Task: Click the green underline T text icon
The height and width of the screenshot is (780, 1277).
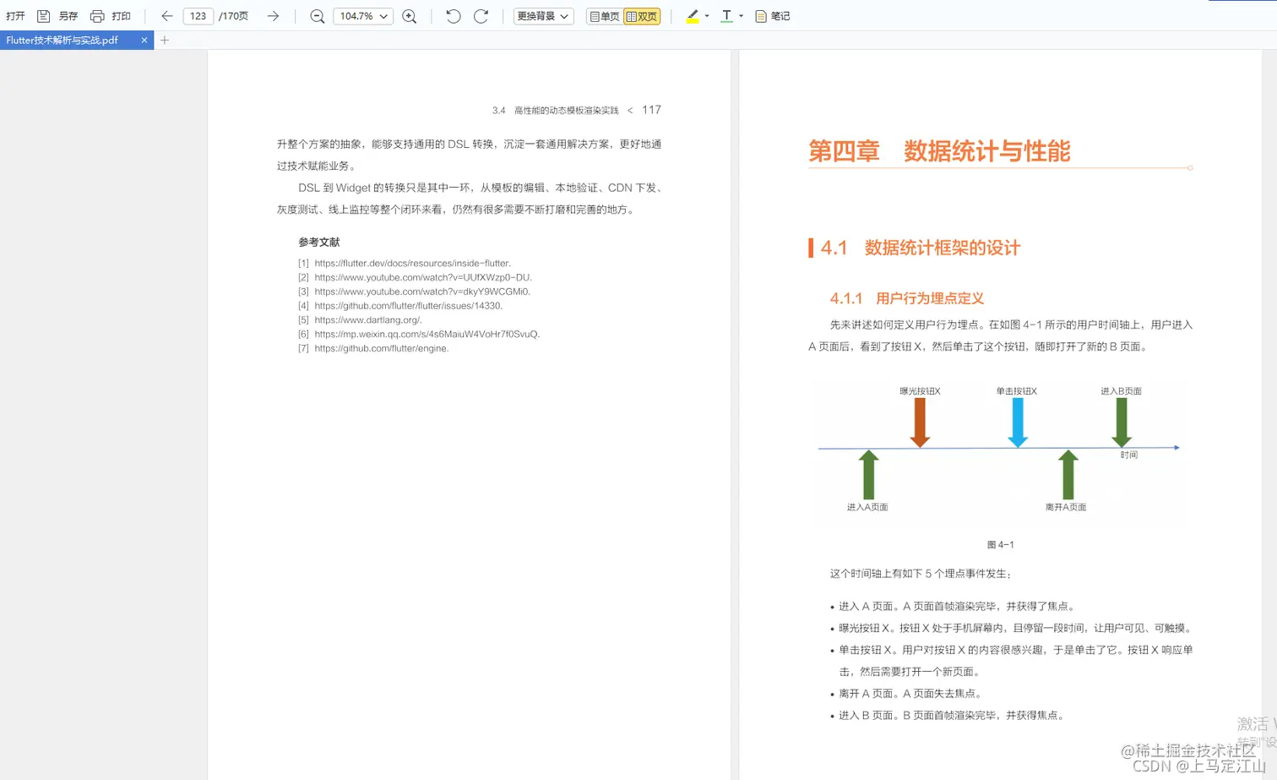Action: [726, 16]
